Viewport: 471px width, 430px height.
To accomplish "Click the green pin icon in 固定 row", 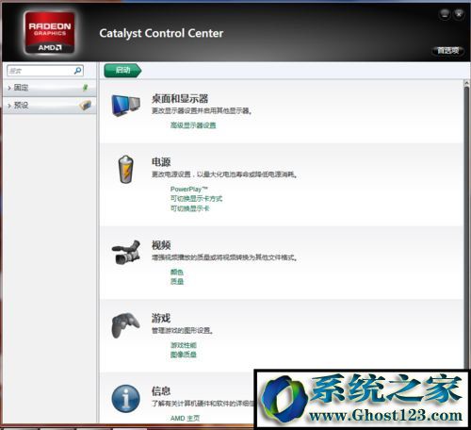I will 85,88.
